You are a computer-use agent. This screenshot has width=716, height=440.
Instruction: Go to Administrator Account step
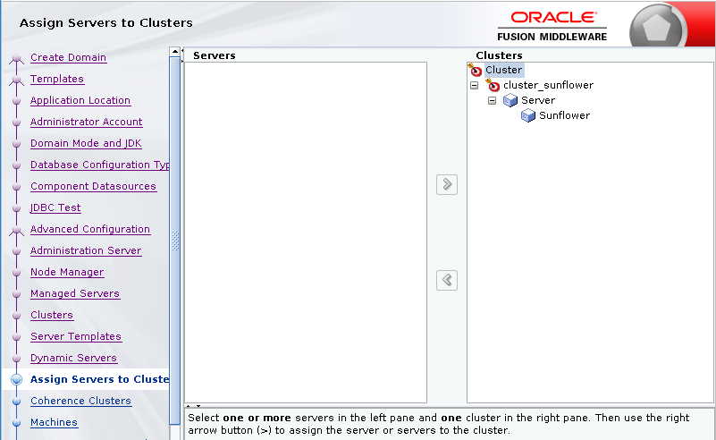(86, 122)
